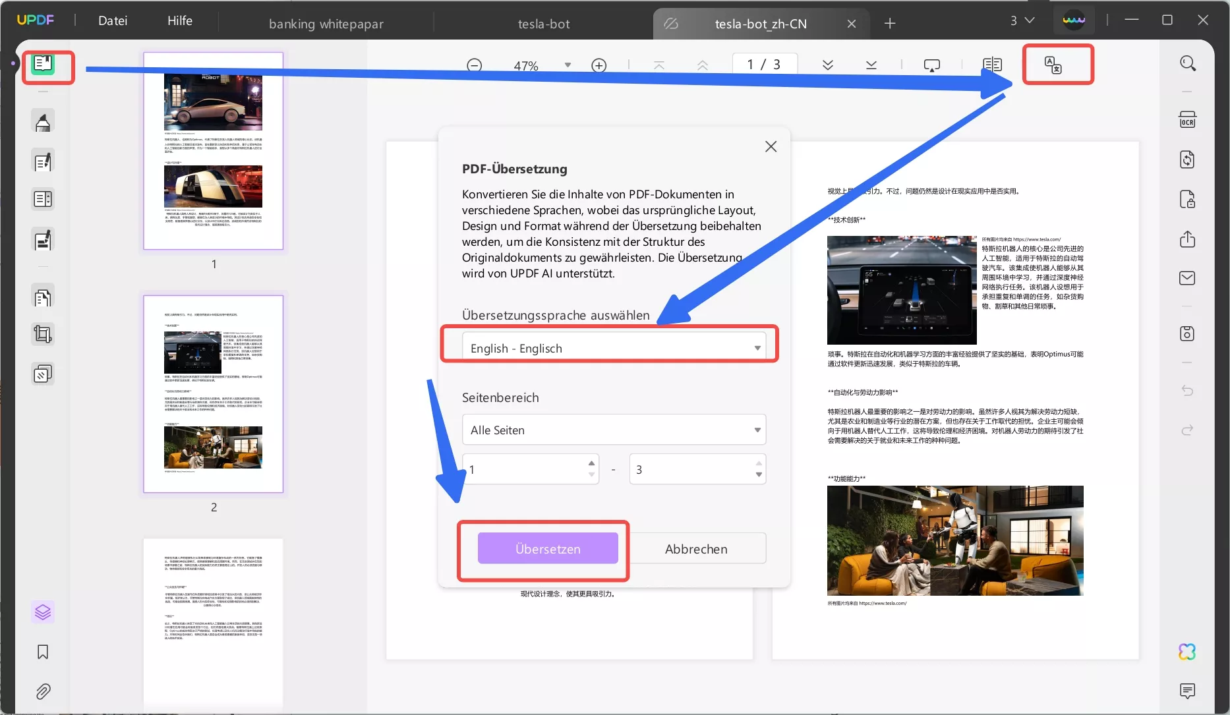Open the attachments paperclip icon
Viewport: 1230px width, 715px height.
43,691
